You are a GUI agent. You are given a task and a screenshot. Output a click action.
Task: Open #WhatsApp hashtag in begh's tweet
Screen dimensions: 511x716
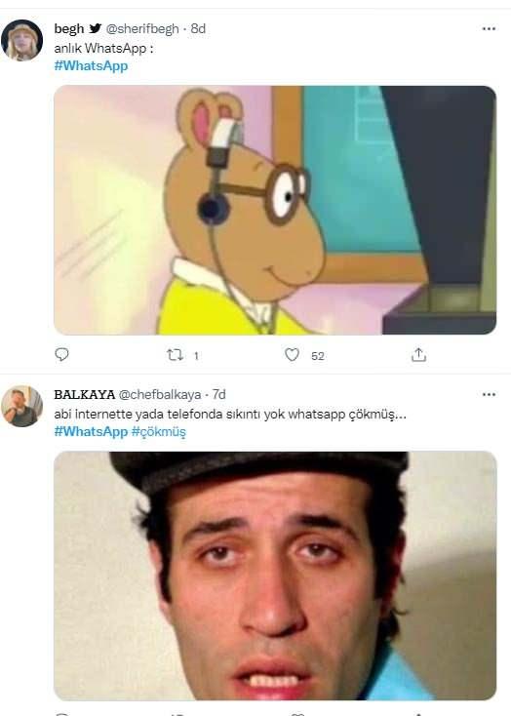click(x=91, y=65)
